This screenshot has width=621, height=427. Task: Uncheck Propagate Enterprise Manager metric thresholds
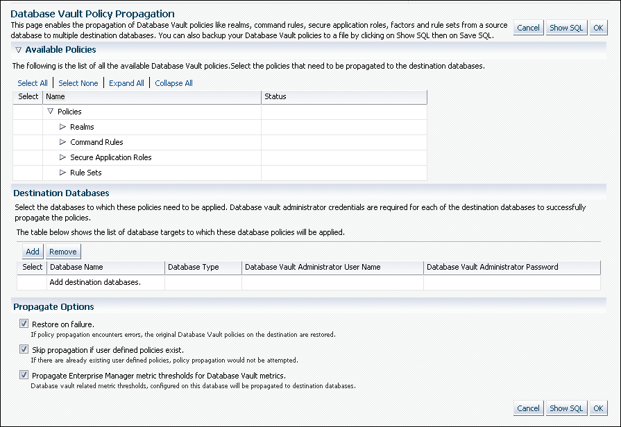(24, 376)
